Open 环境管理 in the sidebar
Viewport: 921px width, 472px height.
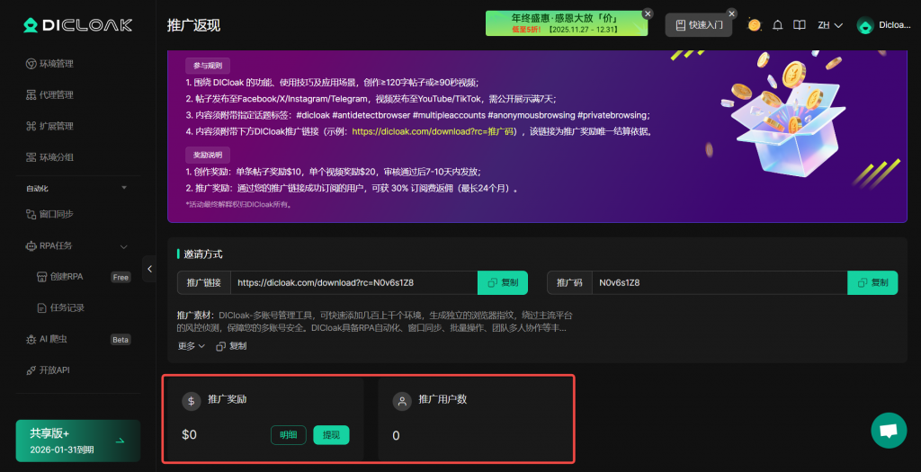[x=56, y=64]
